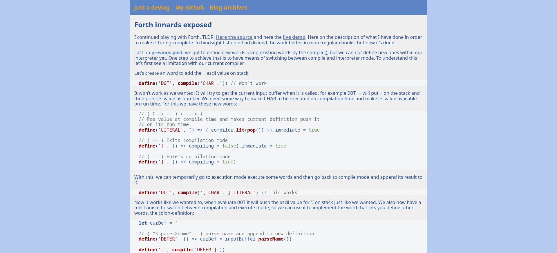Click code line define('DOT', compile('CHAR .'))
The width and height of the screenshot is (557, 253).
click(x=183, y=83)
